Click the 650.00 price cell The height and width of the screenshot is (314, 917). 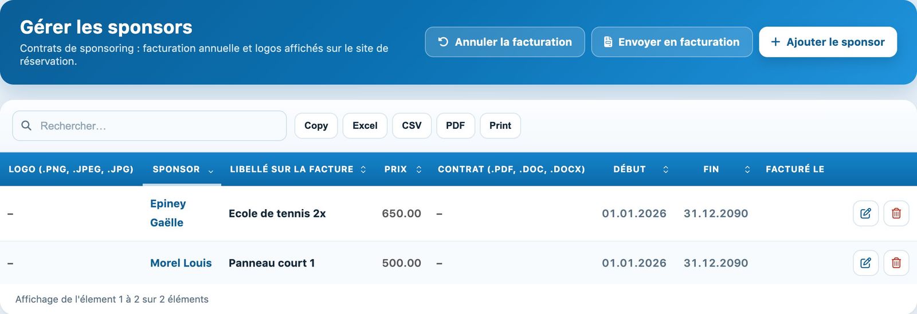tap(402, 214)
